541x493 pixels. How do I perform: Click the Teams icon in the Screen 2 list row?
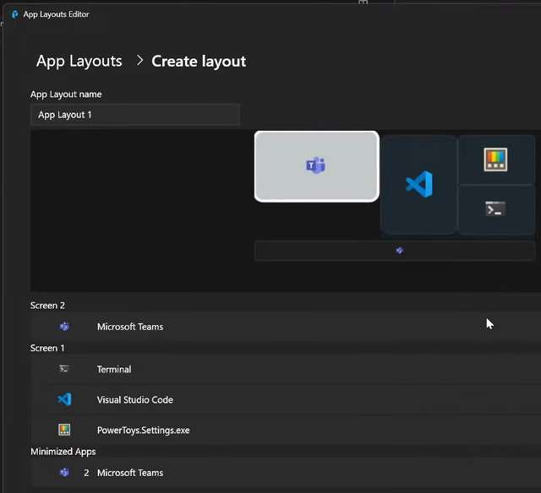coord(64,327)
